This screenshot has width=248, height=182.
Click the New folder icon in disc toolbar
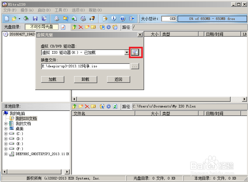(87, 27)
